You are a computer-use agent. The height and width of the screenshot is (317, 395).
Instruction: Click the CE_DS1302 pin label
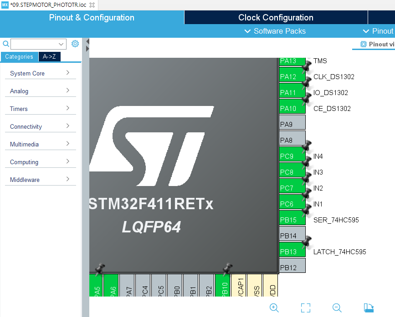pyautogui.click(x=332, y=109)
